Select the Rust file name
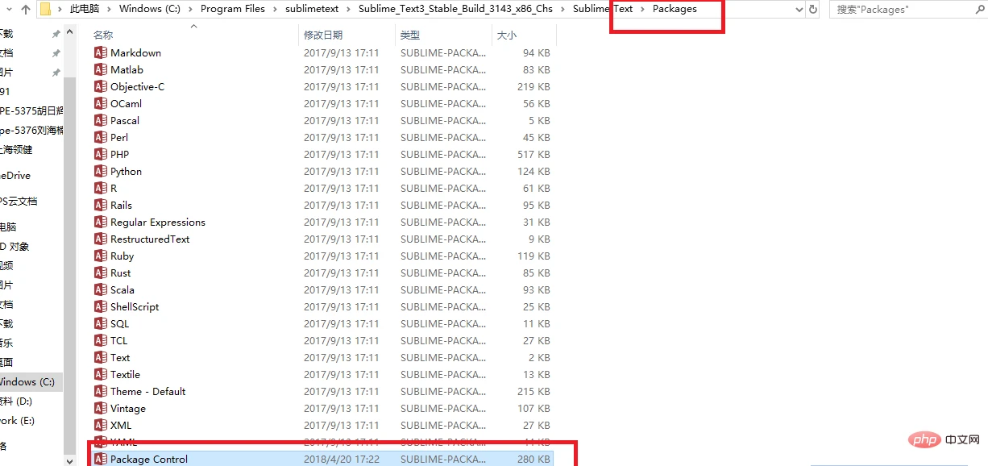The image size is (988, 466). (121, 273)
